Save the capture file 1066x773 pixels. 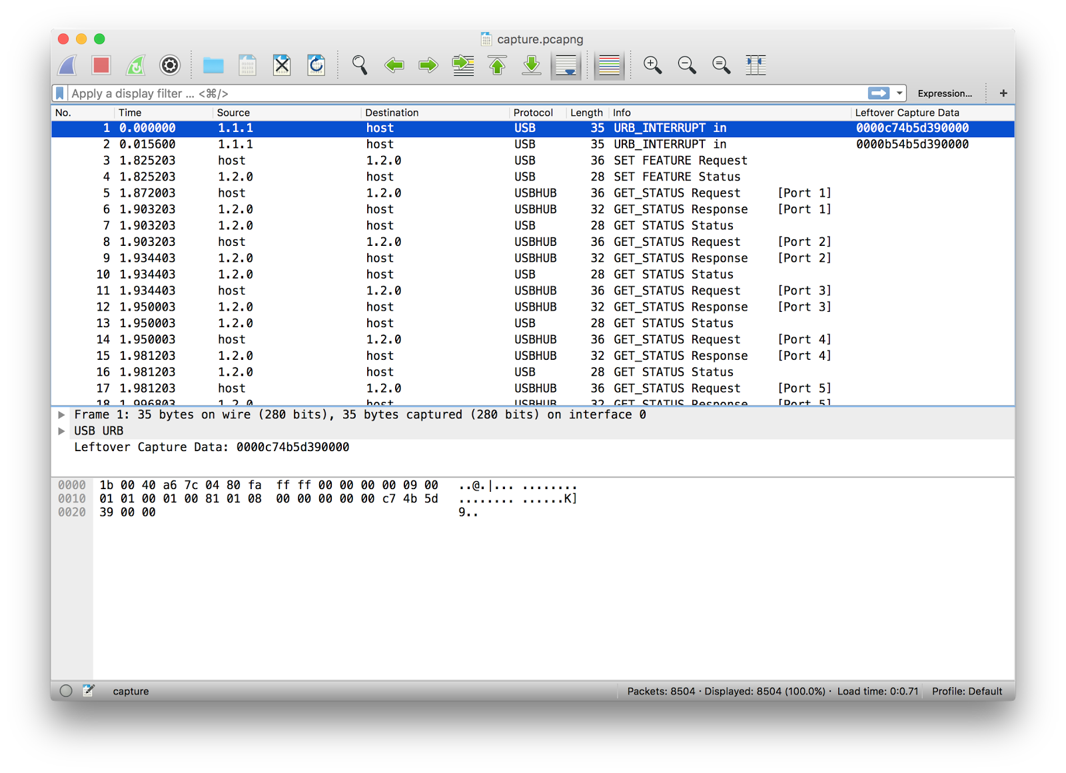(247, 65)
